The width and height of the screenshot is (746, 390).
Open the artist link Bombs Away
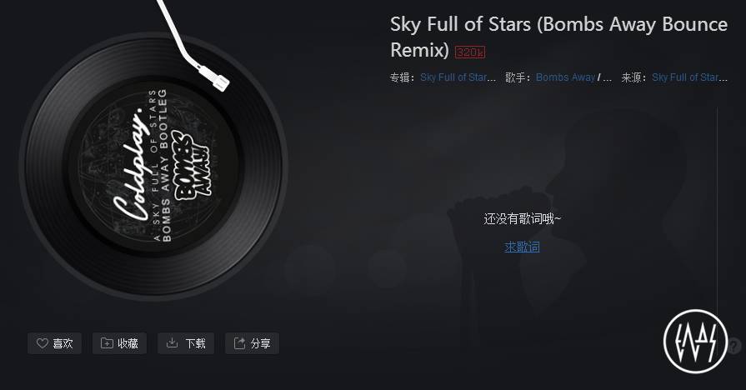pos(565,77)
